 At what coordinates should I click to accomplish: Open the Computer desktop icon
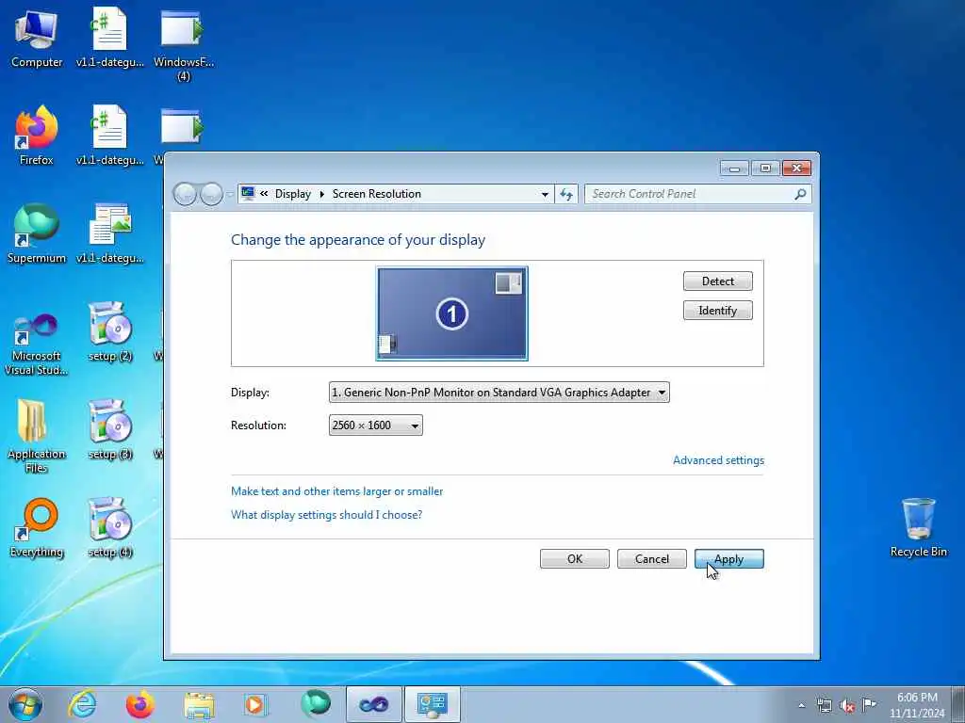tap(37, 38)
